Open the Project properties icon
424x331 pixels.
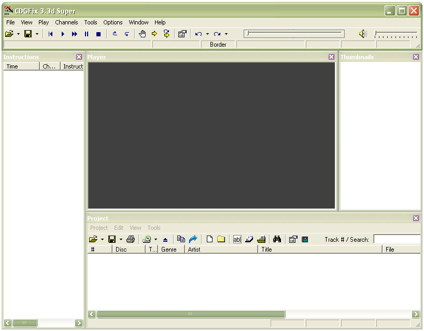(293, 239)
